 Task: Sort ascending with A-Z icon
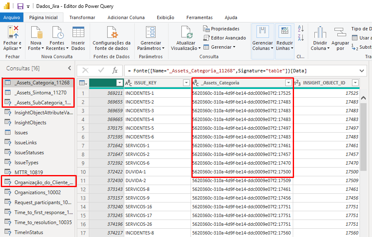[301, 29]
